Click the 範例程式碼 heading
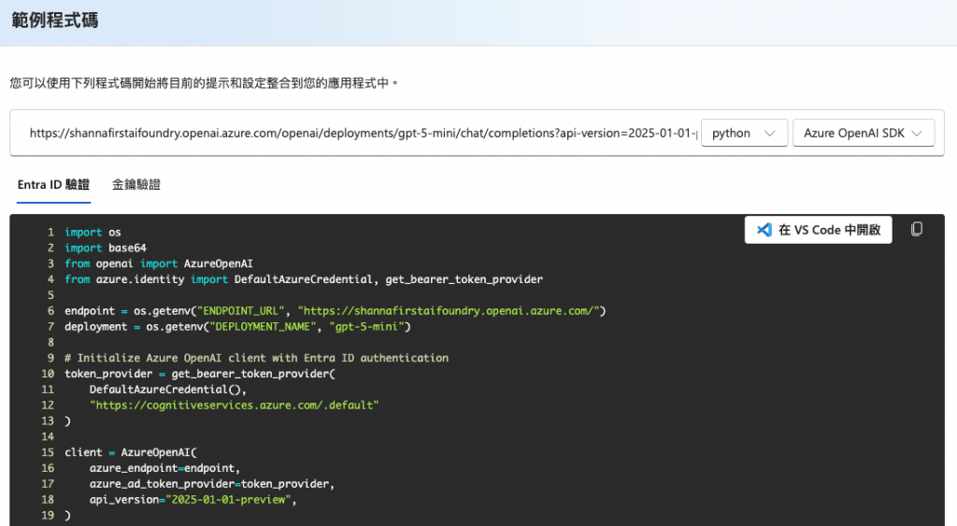The width and height of the screenshot is (957, 526). click(55, 21)
